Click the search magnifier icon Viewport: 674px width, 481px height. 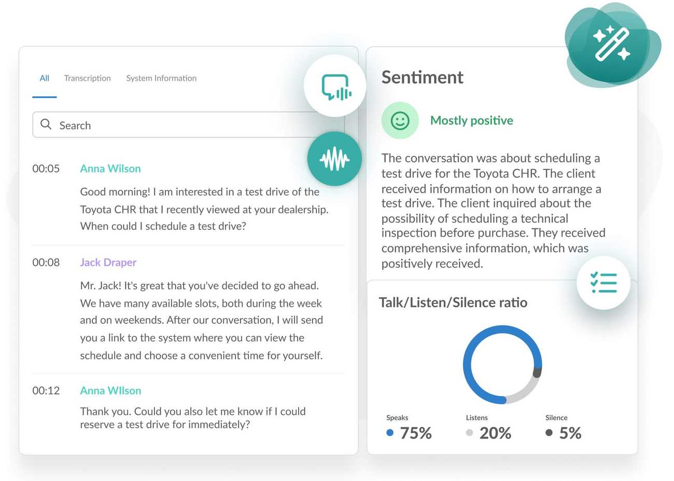click(46, 124)
